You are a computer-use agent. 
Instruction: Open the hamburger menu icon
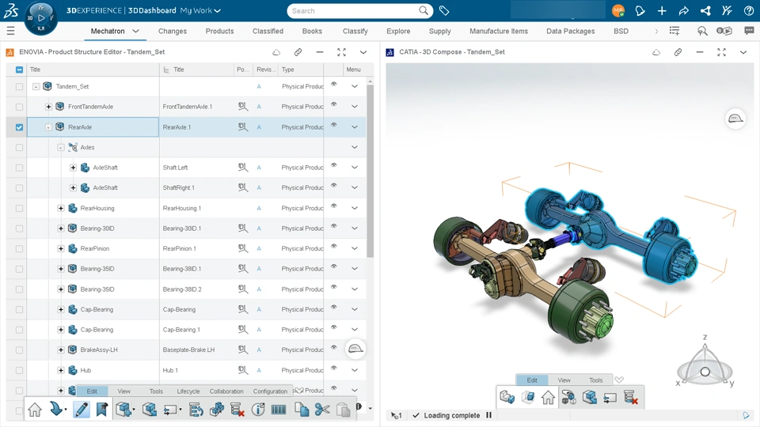[10, 31]
